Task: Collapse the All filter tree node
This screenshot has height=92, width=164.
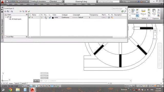Action: [x=6, y=17]
